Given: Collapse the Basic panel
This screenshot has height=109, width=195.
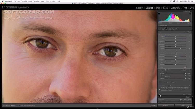Looking at the screenshot, I should click(191, 97).
